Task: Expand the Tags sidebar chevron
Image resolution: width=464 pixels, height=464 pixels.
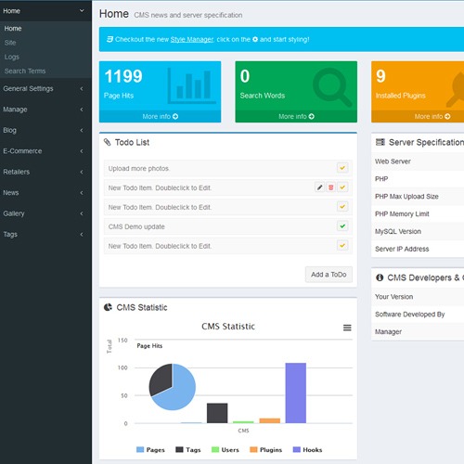Action: pos(82,235)
